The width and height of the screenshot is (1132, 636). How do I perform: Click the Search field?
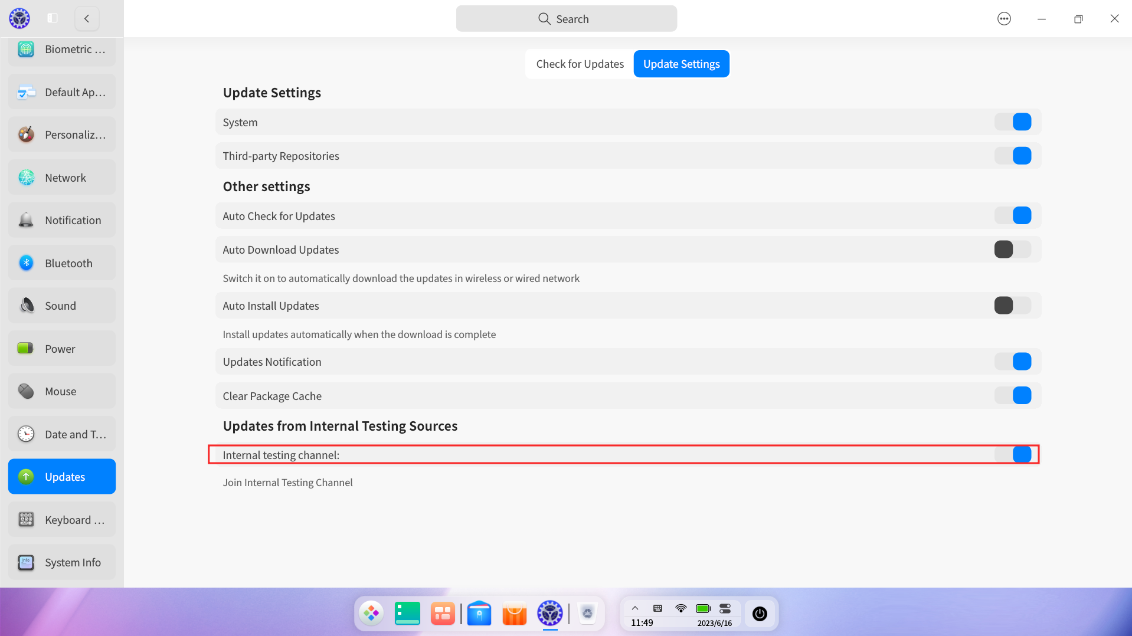tap(567, 19)
